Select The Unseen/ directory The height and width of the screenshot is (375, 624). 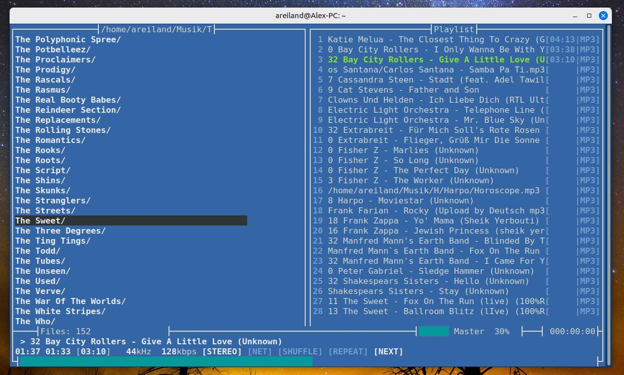click(43, 271)
